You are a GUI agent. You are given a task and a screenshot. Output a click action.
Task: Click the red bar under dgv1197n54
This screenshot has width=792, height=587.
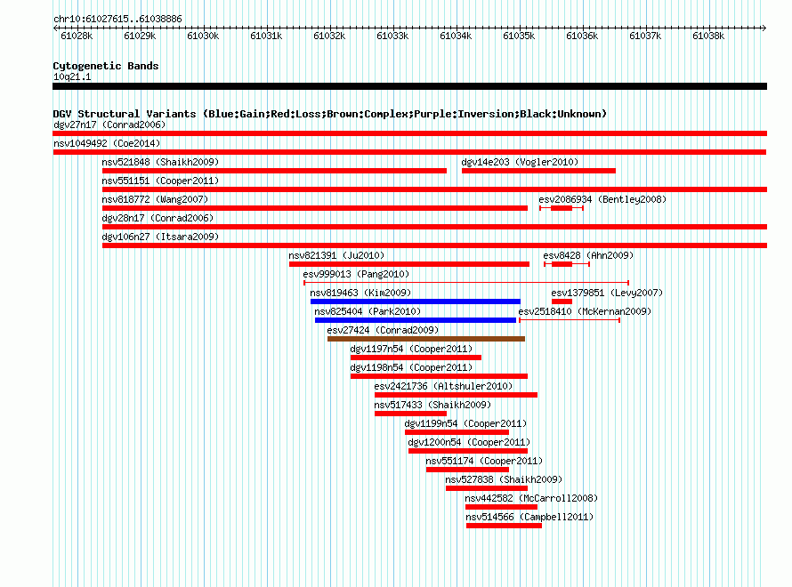pyautogui.click(x=416, y=358)
